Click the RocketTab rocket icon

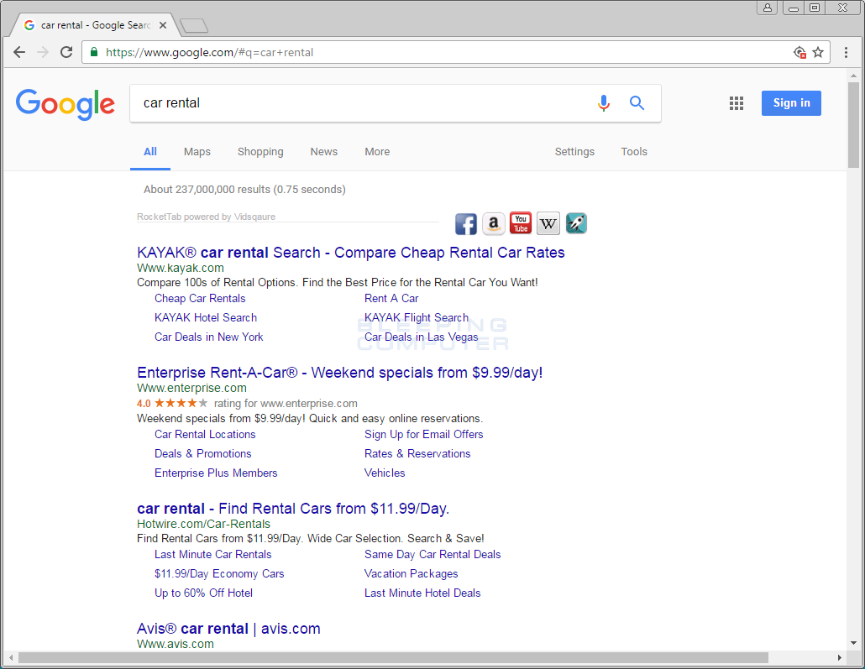point(576,223)
